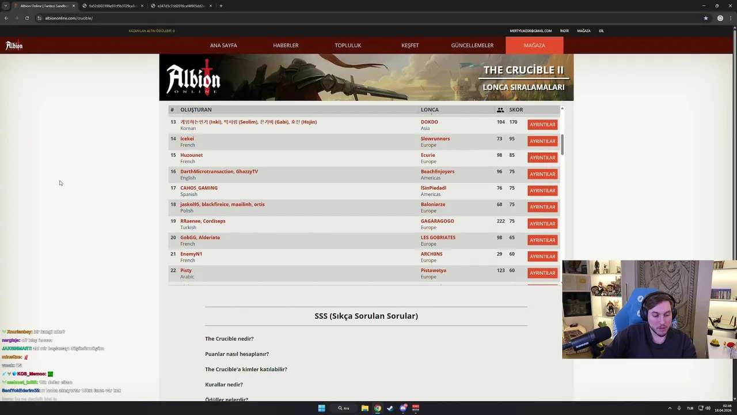
Task: Open AYRINTILAR for the BeachEnjoyers guild
Action: pyautogui.click(x=542, y=174)
